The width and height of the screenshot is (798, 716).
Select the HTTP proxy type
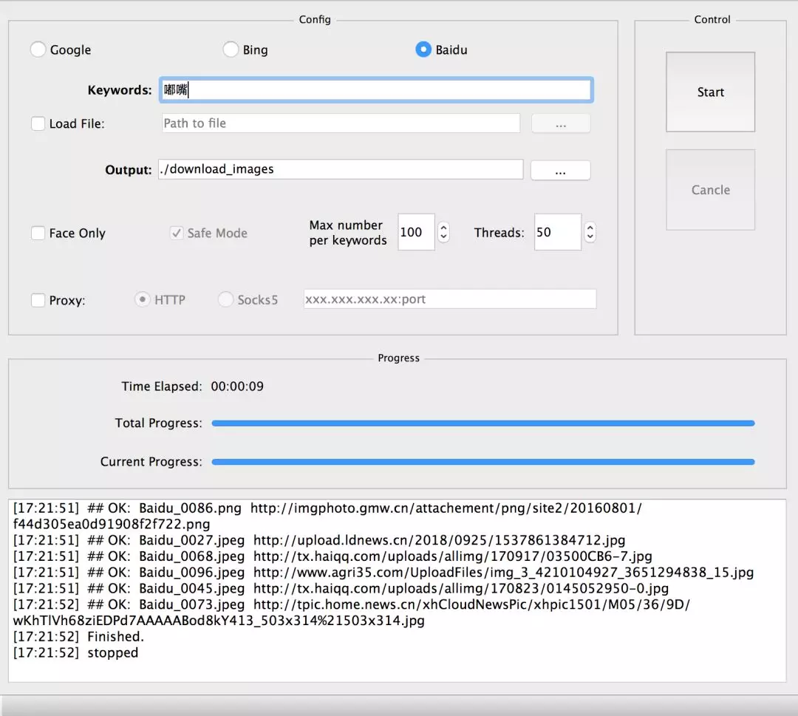coord(142,299)
